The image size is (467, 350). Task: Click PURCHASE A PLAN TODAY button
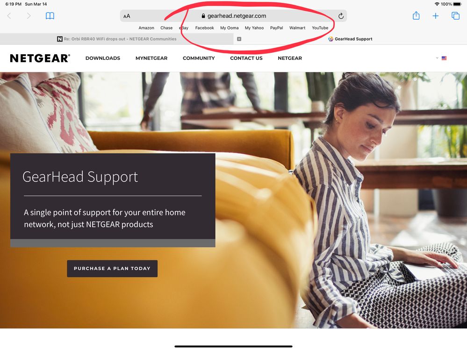(x=112, y=268)
